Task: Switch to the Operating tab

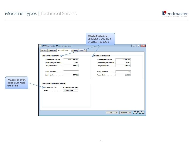Action: pos(52,50)
